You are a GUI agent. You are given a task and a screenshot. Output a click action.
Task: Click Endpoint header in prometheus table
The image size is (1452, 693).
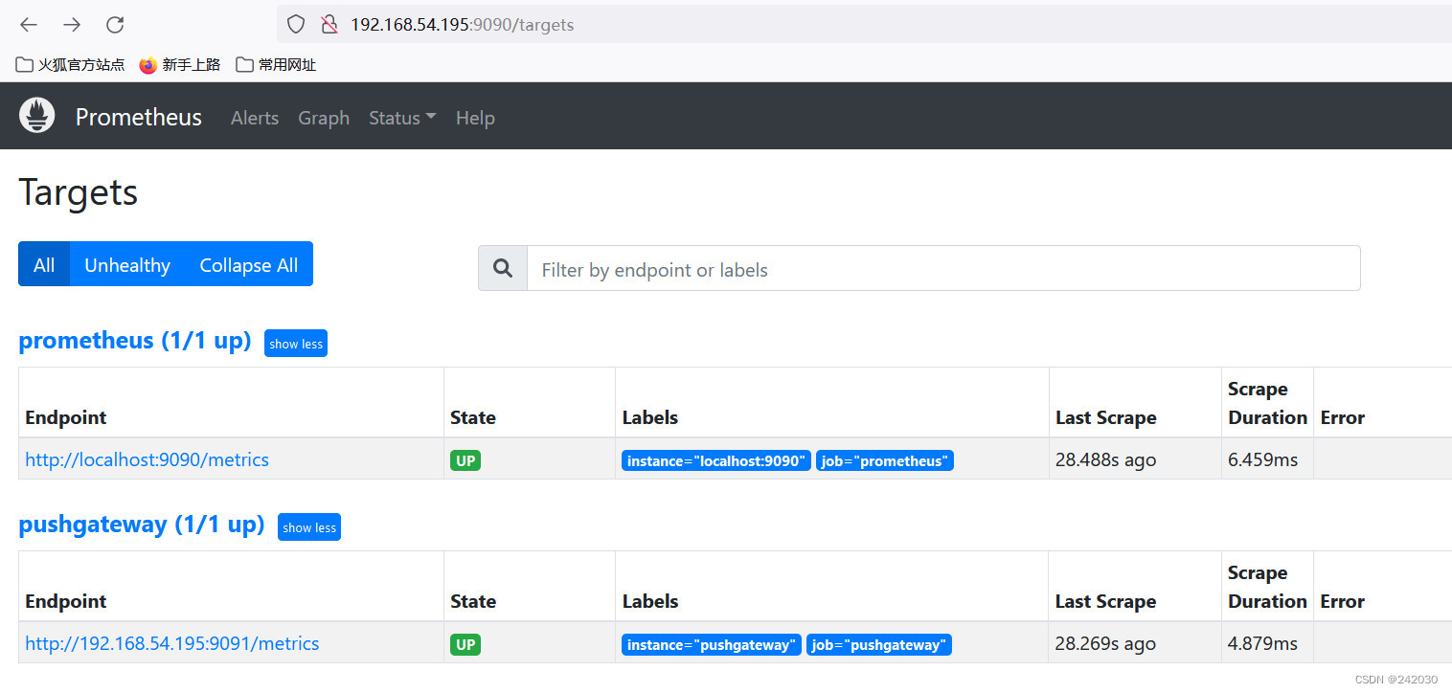pos(66,417)
